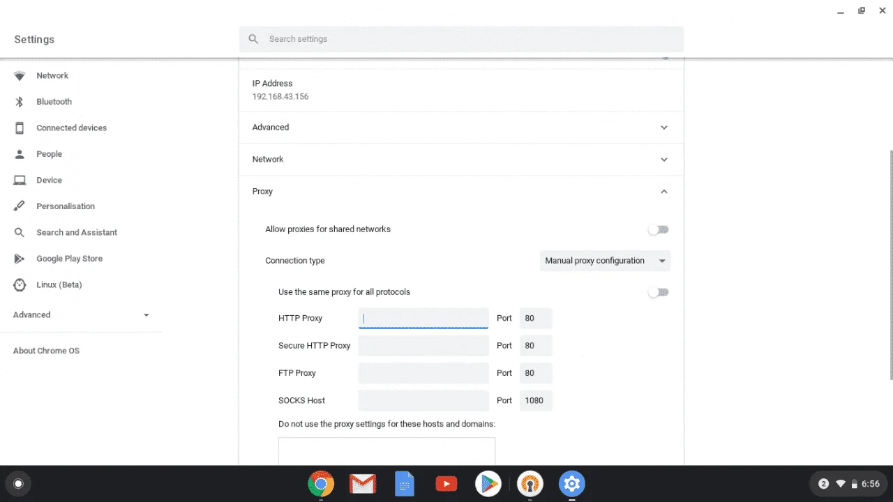This screenshot has width=893, height=502.
Task: Expand Advanced in the left sidebar
Action: 81,315
